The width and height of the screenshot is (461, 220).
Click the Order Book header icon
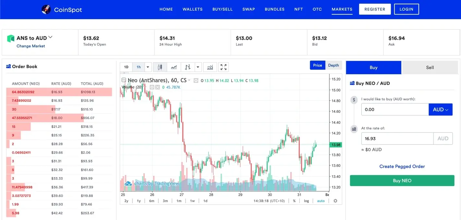click(x=8, y=66)
